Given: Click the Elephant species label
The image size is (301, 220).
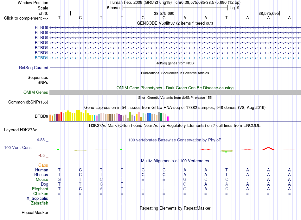Looking at the screenshot, I should (x=40, y=189).
